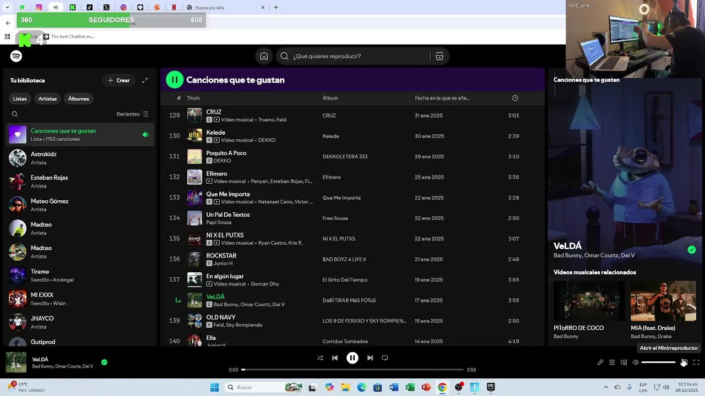This screenshot has height=396, width=705.
Task: Toggle liked checkmark next to VeLDÁ in right panel
Action: pos(692,250)
